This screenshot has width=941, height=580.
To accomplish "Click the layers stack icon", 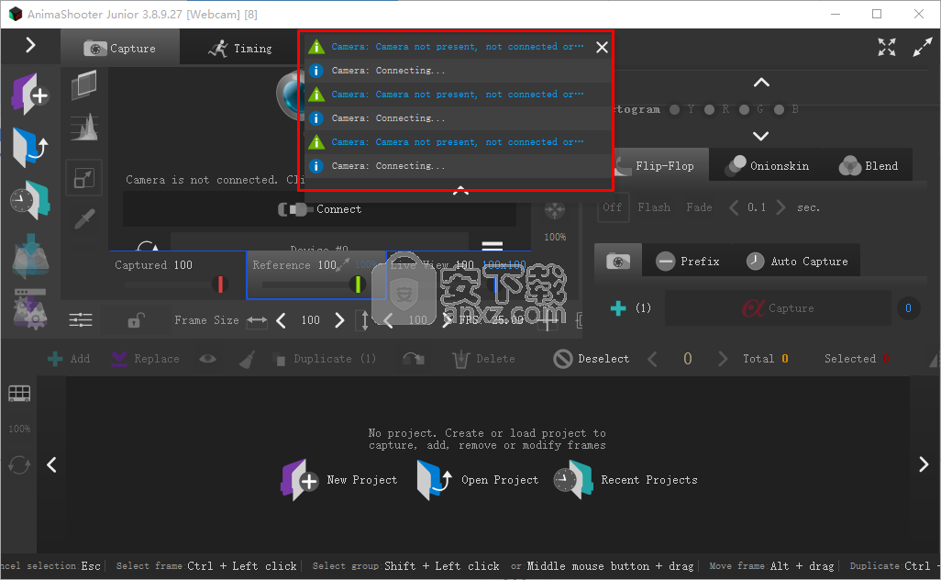I will coord(84,84).
